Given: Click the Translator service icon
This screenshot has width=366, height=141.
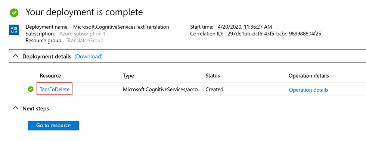Looking at the screenshot, I should tap(14, 30).
